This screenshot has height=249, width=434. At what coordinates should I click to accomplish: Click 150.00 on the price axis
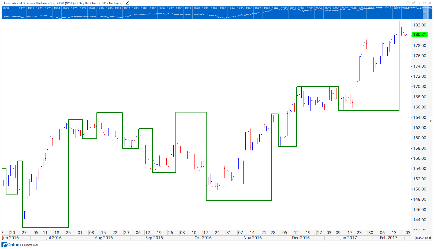(420, 189)
